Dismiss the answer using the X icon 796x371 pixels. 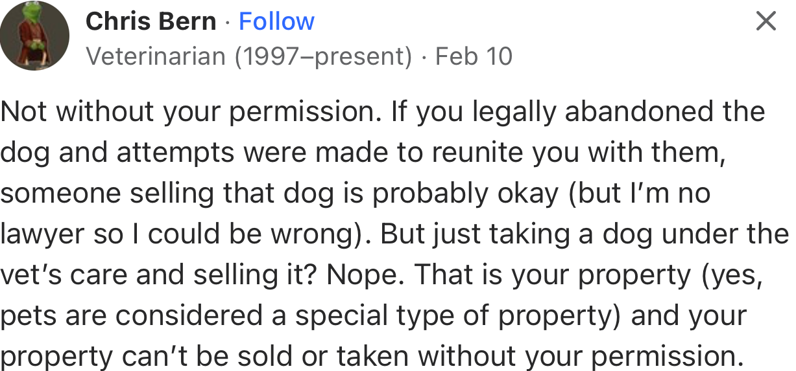[766, 22]
